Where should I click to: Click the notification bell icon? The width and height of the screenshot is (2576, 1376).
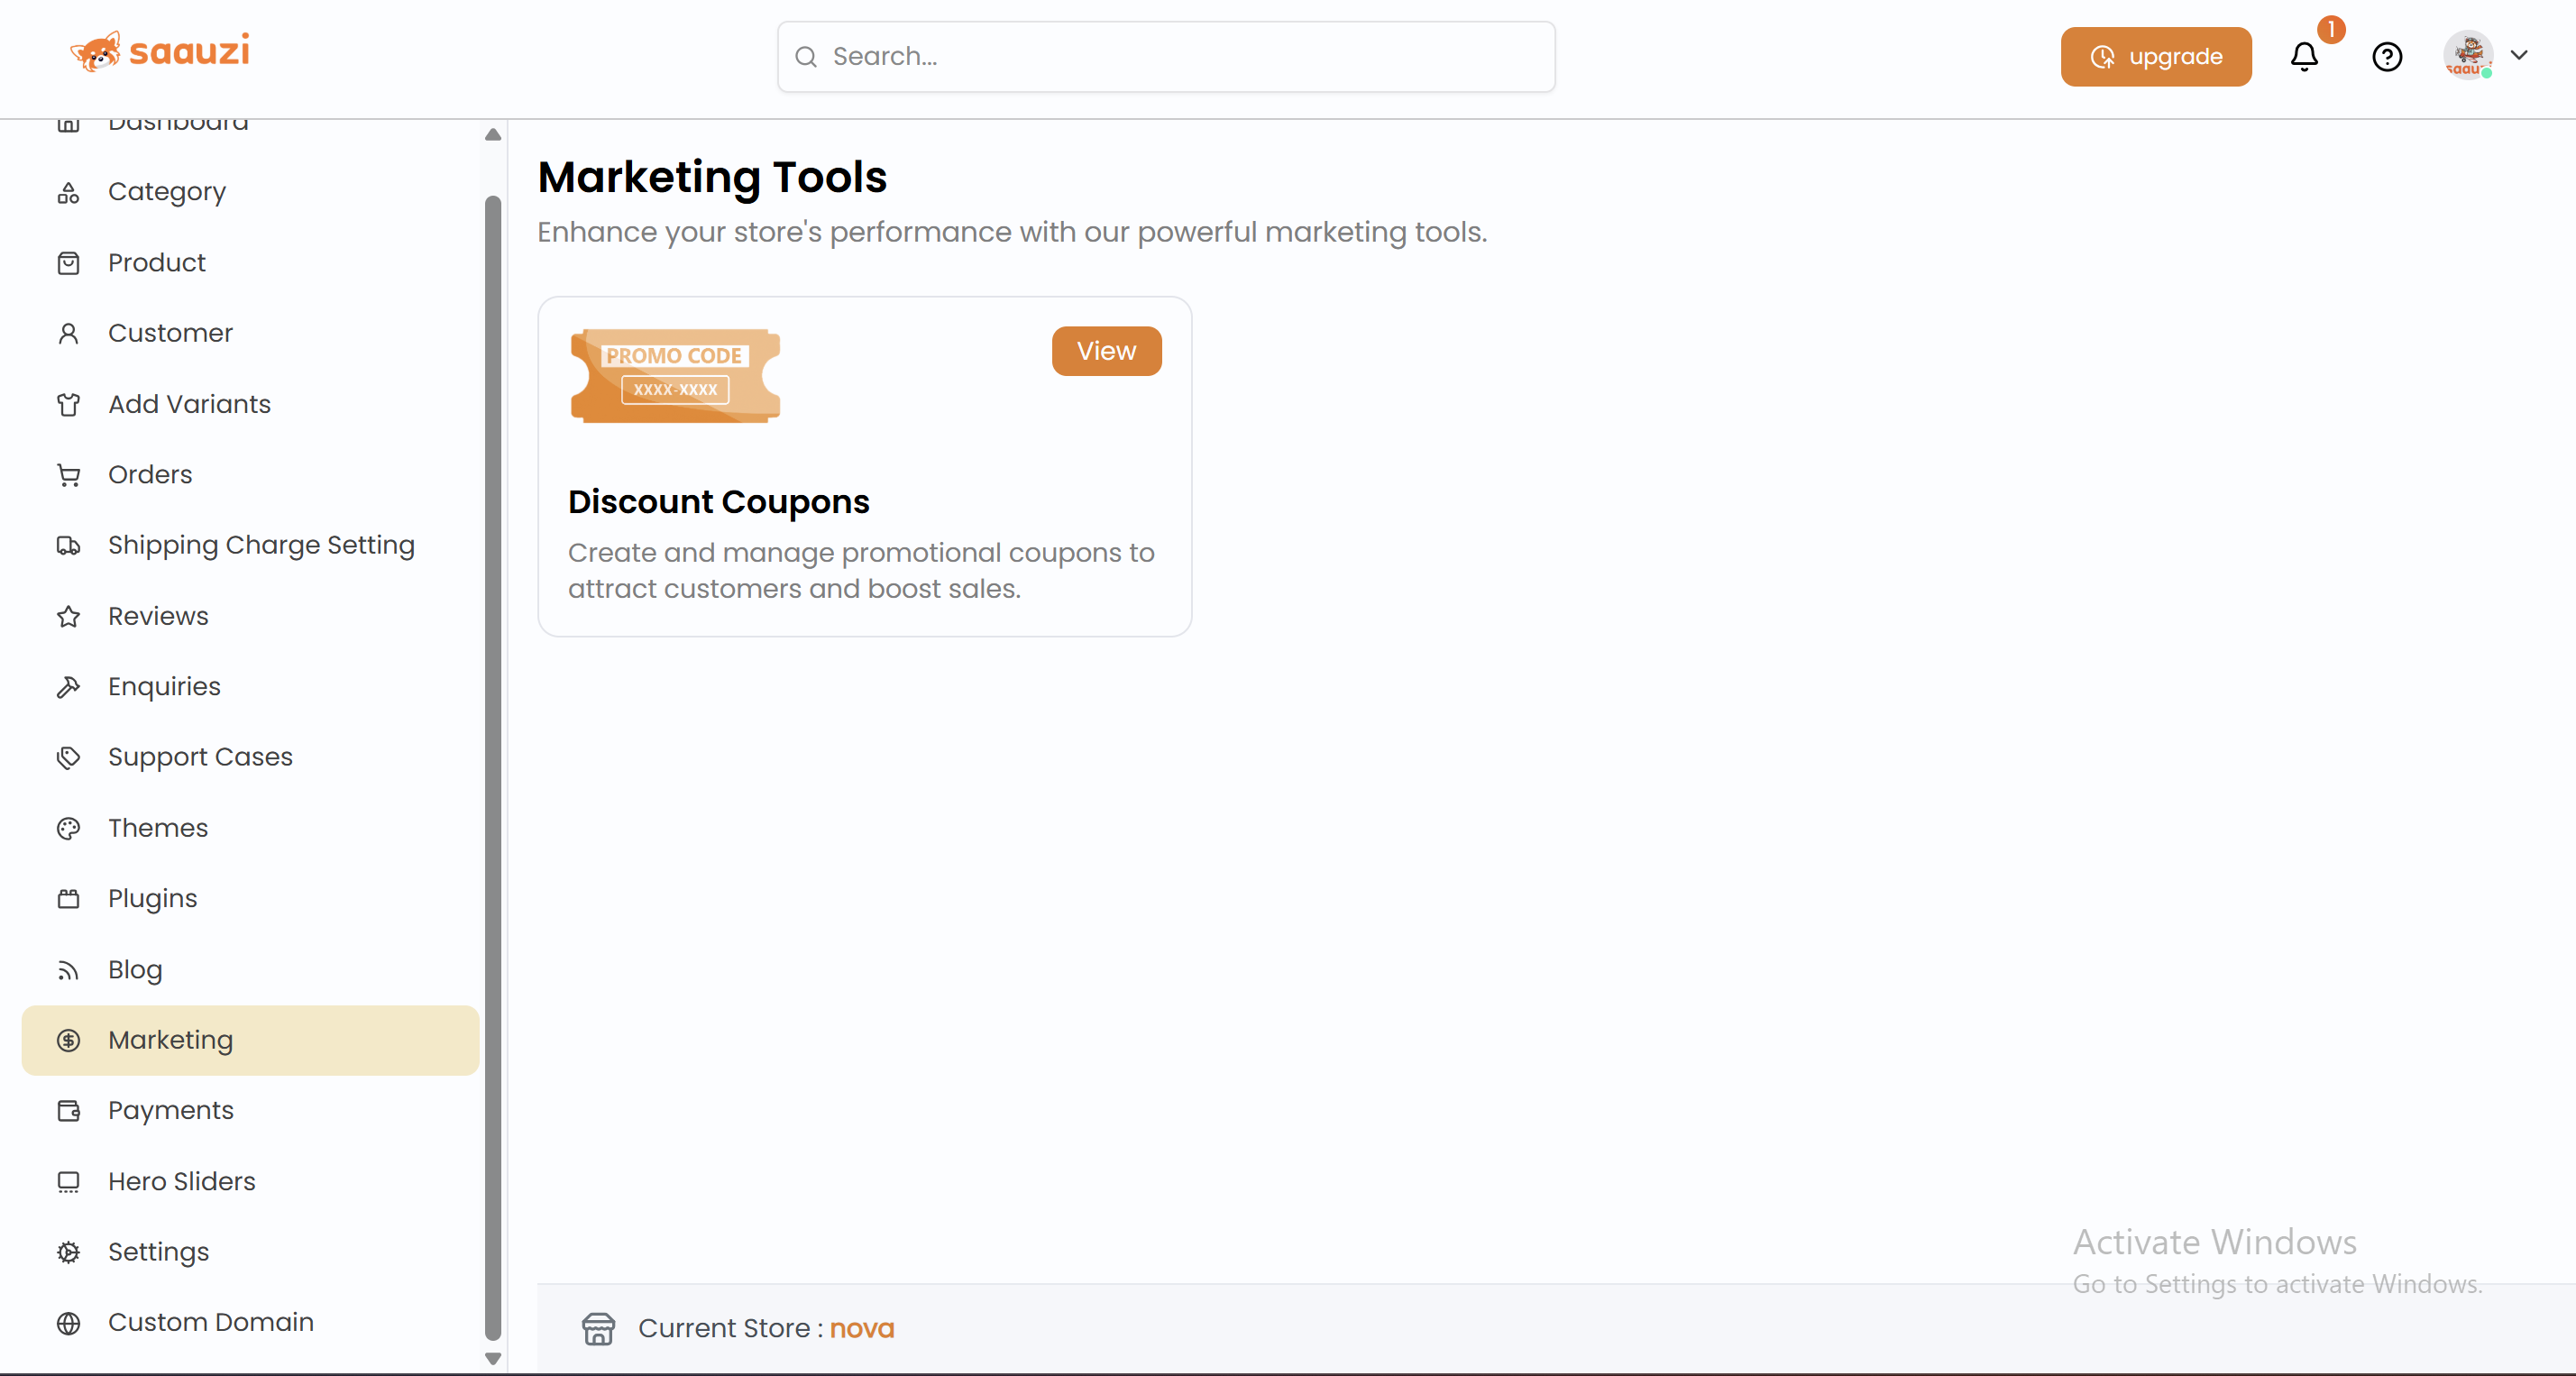2303,57
